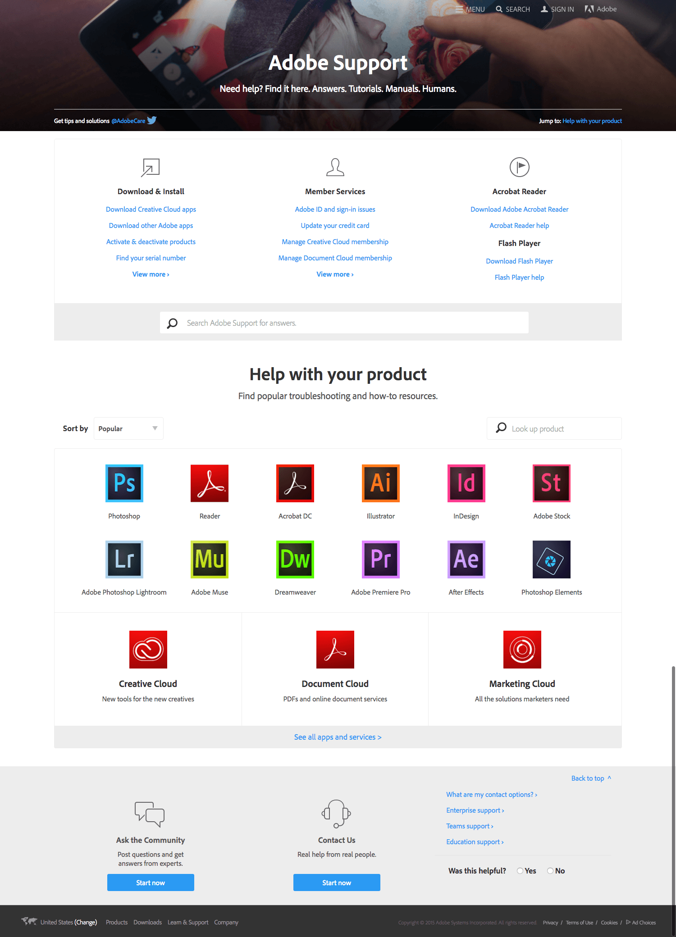This screenshot has height=937, width=676.
Task: Open Company in the footer menu
Action: click(x=226, y=922)
